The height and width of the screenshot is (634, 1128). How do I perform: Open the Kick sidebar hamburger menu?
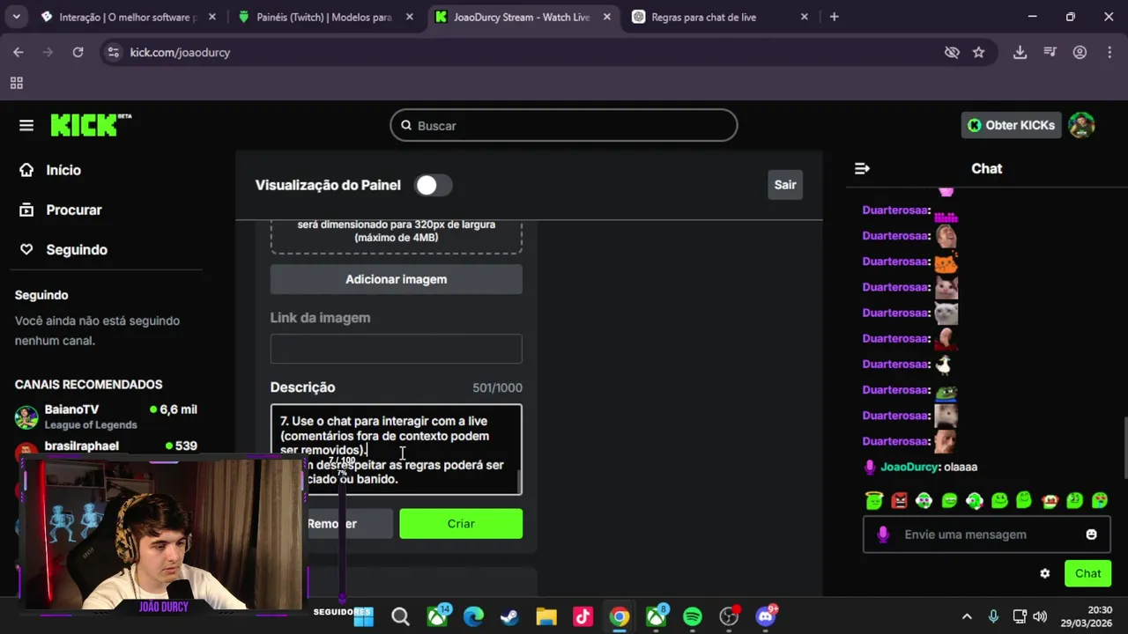coord(26,125)
